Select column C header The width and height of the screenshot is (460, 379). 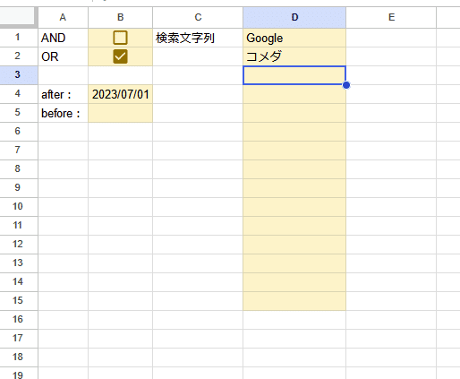(x=198, y=17)
